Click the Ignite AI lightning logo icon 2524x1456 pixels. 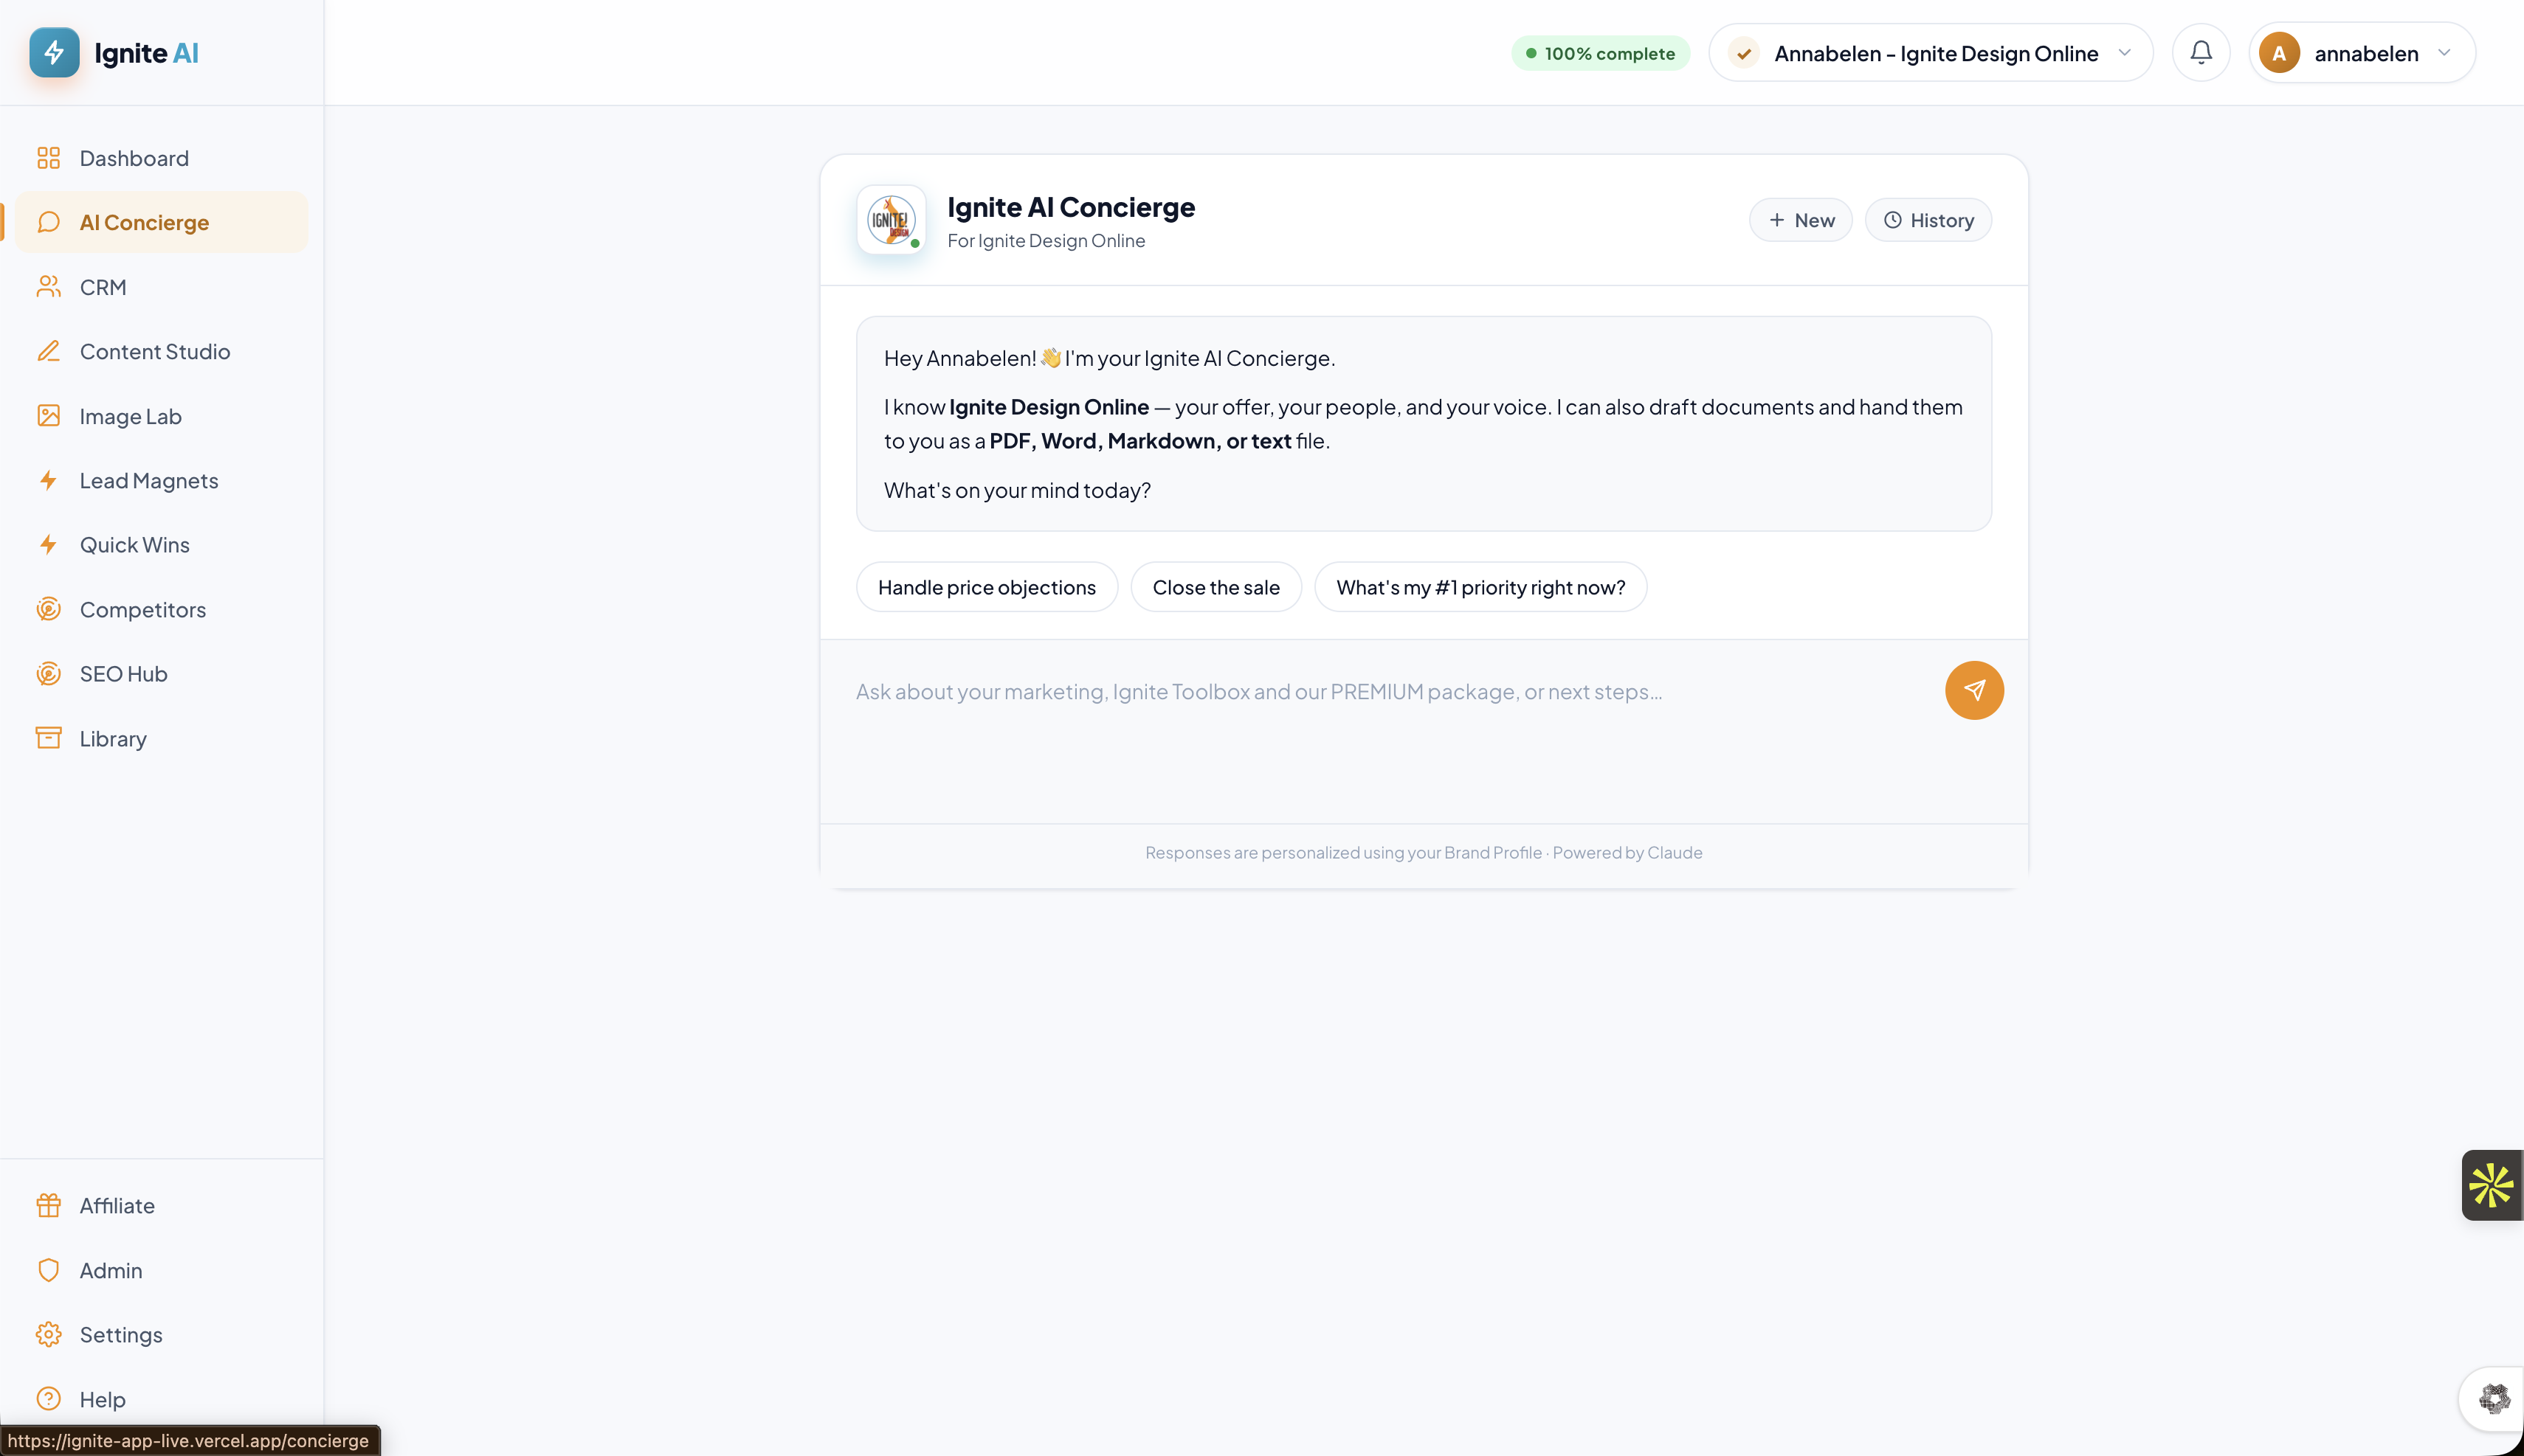pyautogui.click(x=54, y=53)
